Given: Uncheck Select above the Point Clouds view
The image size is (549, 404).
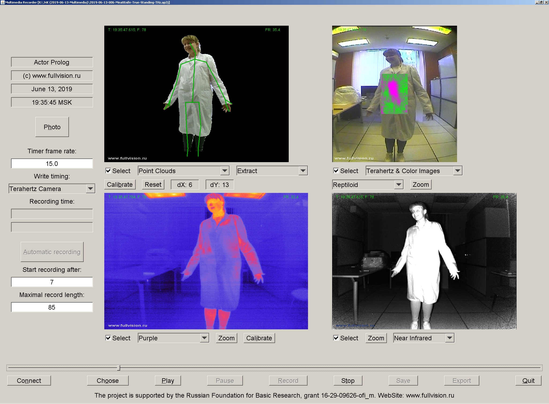Looking at the screenshot, I should [108, 170].
